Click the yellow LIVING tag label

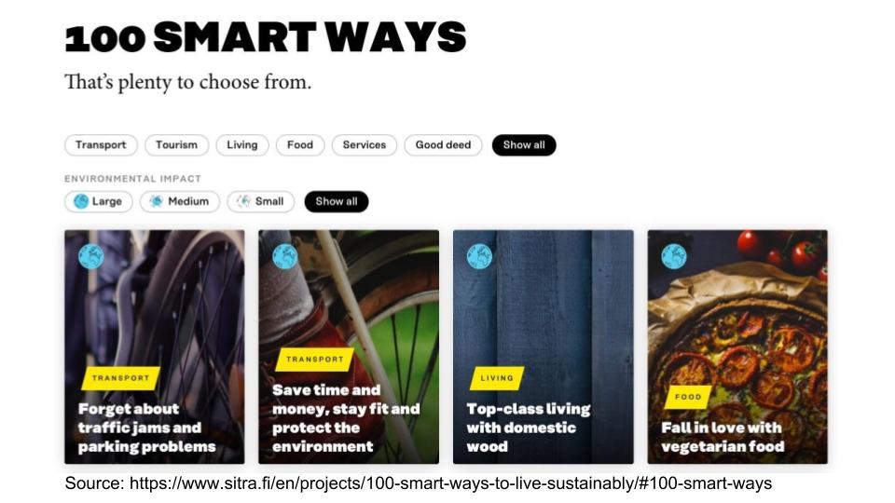pos(497,378)
